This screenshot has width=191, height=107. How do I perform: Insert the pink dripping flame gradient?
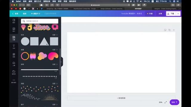point(33,56)
